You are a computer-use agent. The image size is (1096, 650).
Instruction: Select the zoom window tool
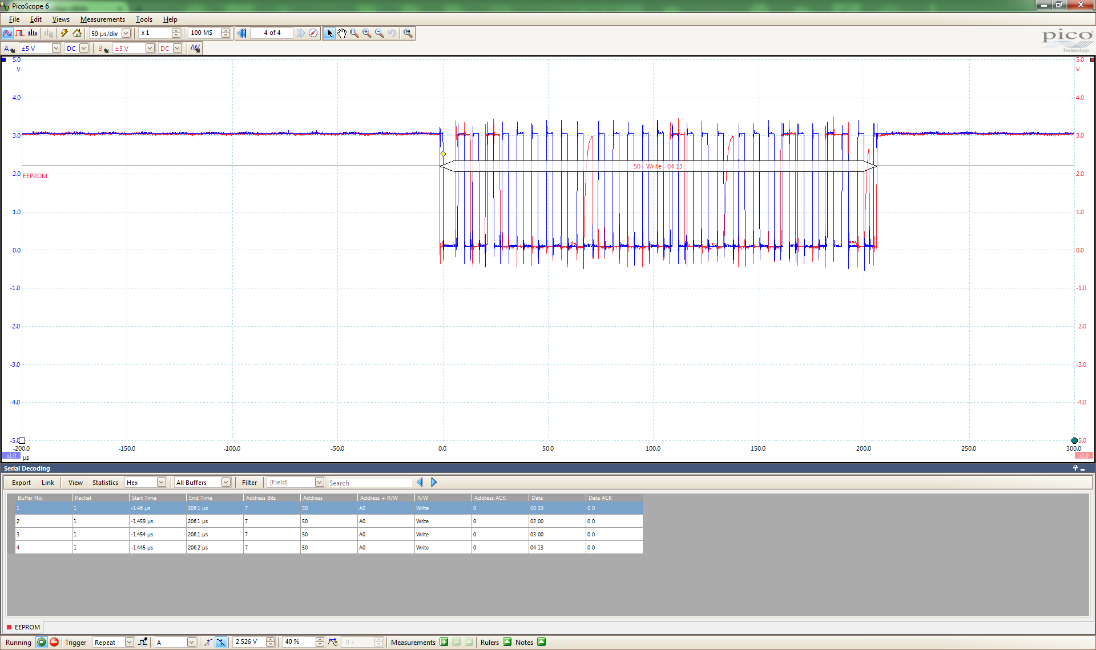pyautogui.click(x=354, y=33)
